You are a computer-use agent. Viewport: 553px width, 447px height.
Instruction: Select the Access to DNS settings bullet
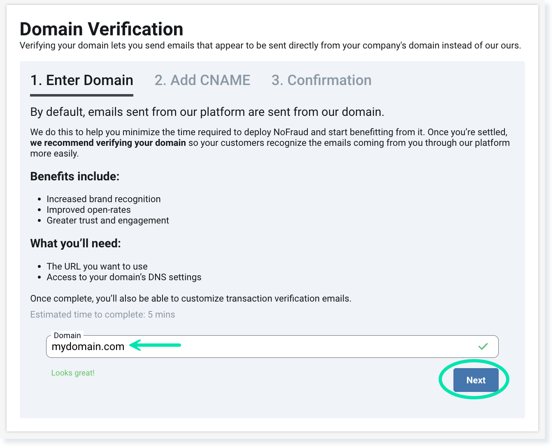point(124,277)
